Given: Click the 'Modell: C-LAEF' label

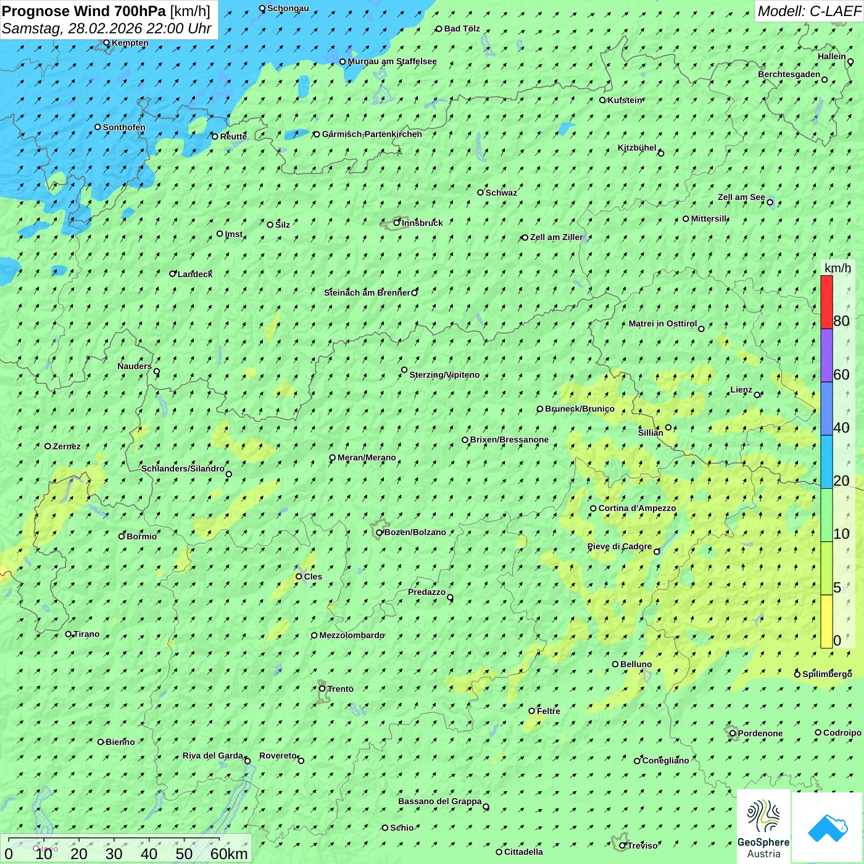Looking at the screenshot, I should click(x=808, y=11).
